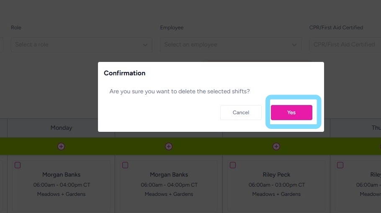Cancel the delete shifts confirmation
This screenshot has width=381, height=213.
(241, 113)
